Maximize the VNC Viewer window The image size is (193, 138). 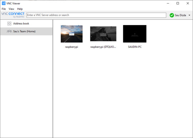pos(178,3)
